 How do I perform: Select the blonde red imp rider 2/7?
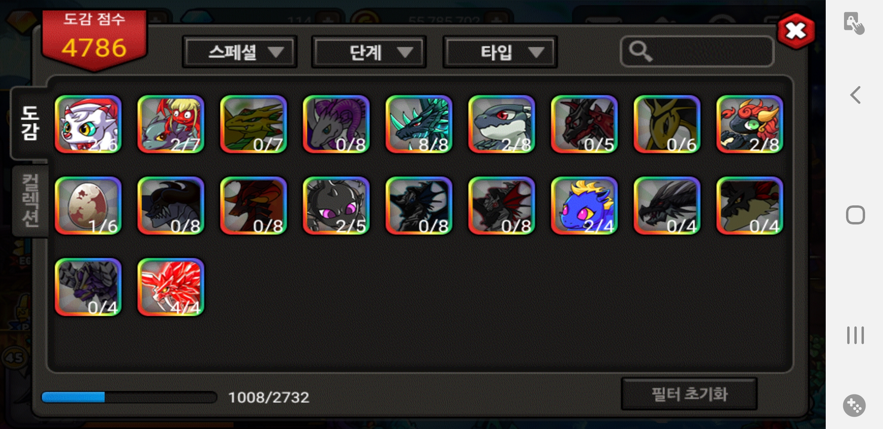pos(171,124)
